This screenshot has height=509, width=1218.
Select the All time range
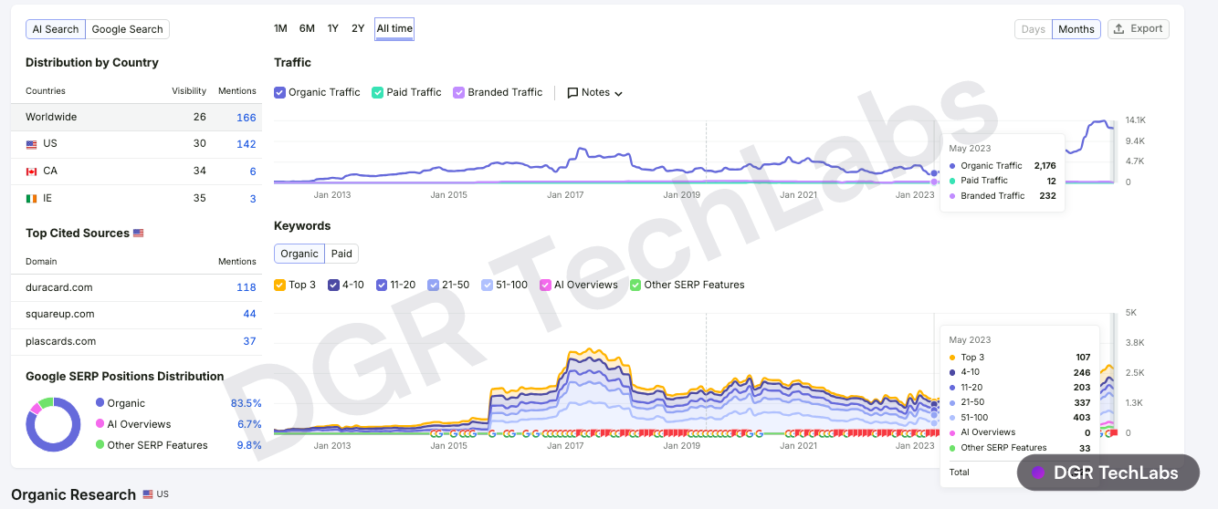click(394, 28)
